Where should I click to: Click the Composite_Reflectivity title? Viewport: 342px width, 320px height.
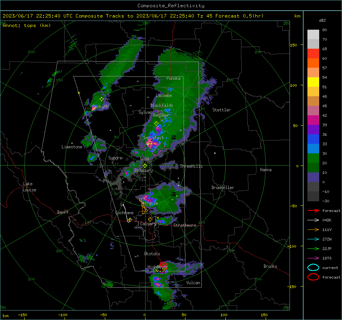171,6
